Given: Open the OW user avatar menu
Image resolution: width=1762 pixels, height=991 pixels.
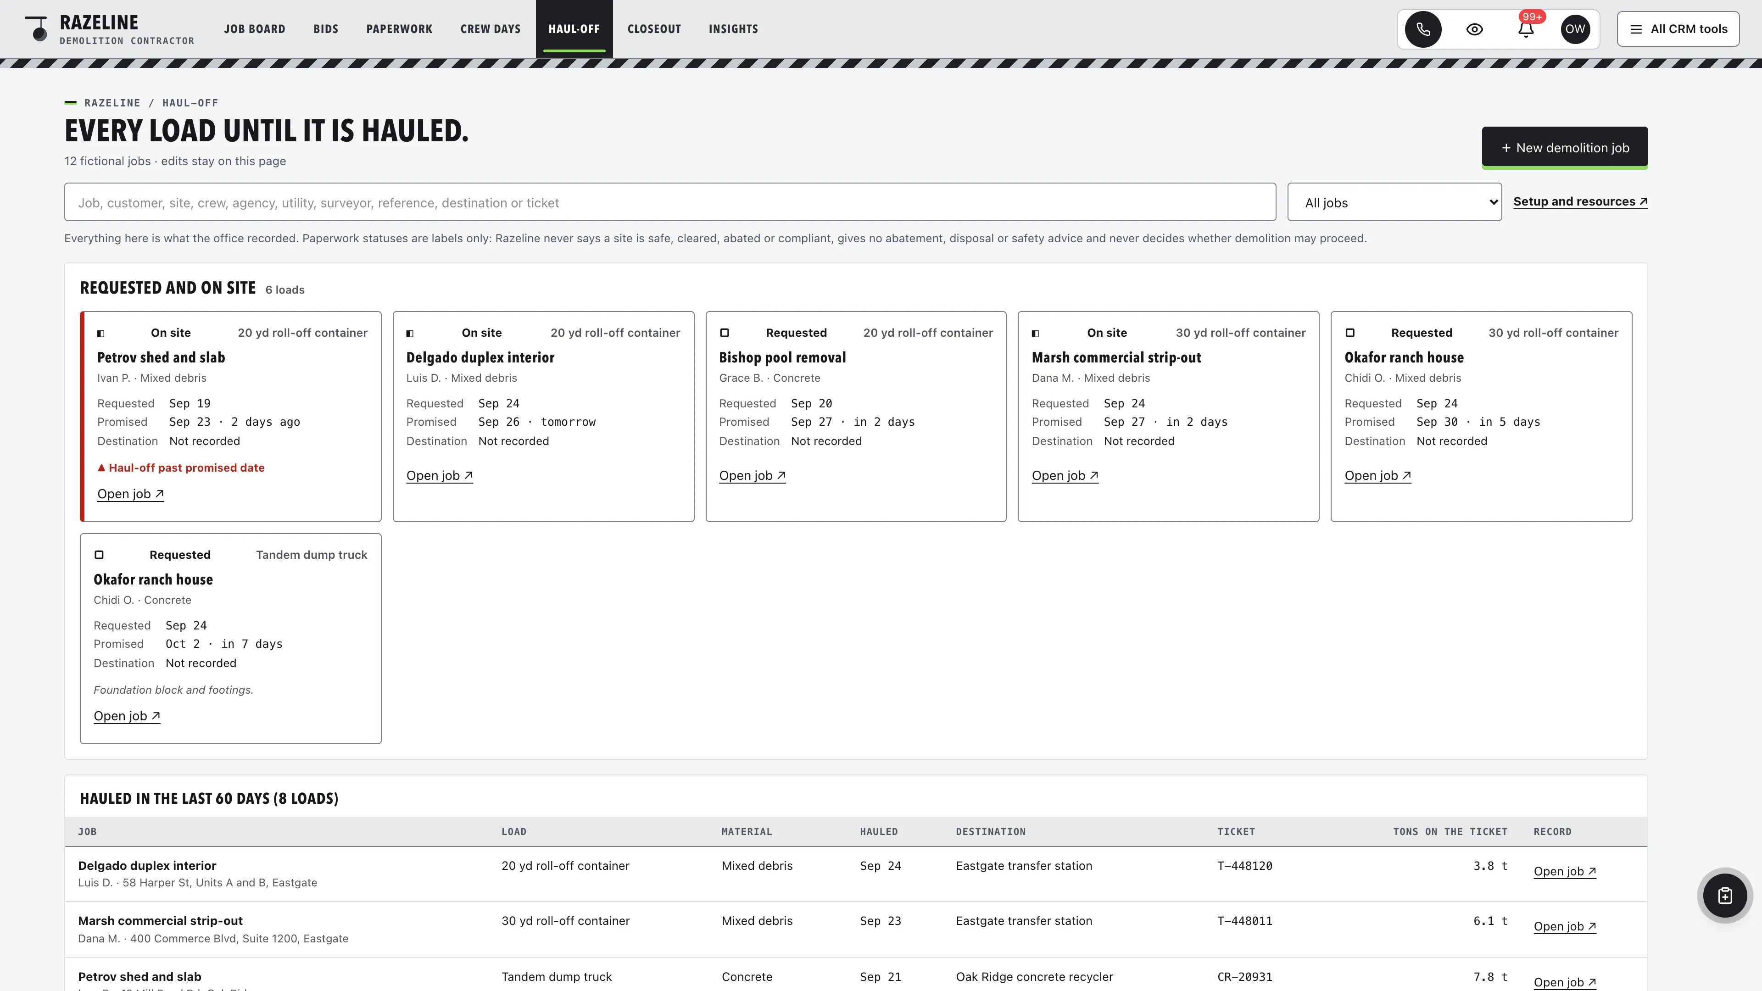Looking at the screenshot, I should click(x=1575, y=29).
